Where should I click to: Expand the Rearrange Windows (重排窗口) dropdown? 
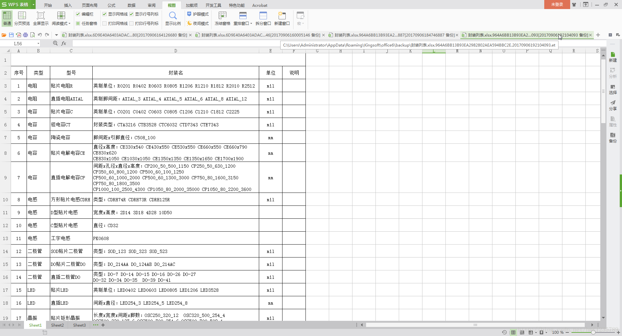click(251, 24)
